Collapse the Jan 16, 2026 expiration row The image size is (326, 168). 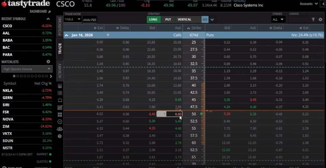pos(67,35)
